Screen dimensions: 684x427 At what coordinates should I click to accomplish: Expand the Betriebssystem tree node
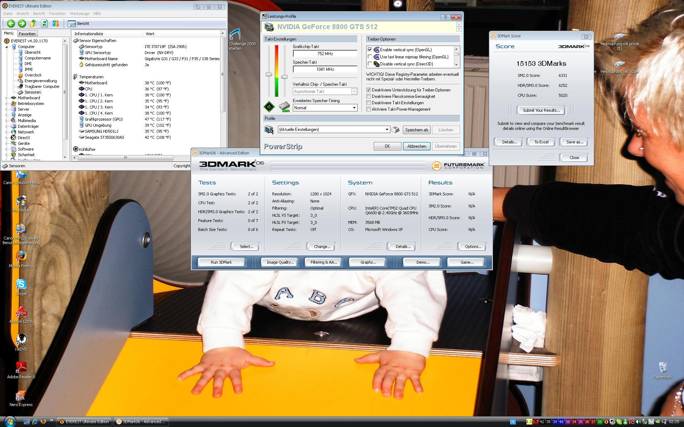pyautogui.click(x=7, y=104)
